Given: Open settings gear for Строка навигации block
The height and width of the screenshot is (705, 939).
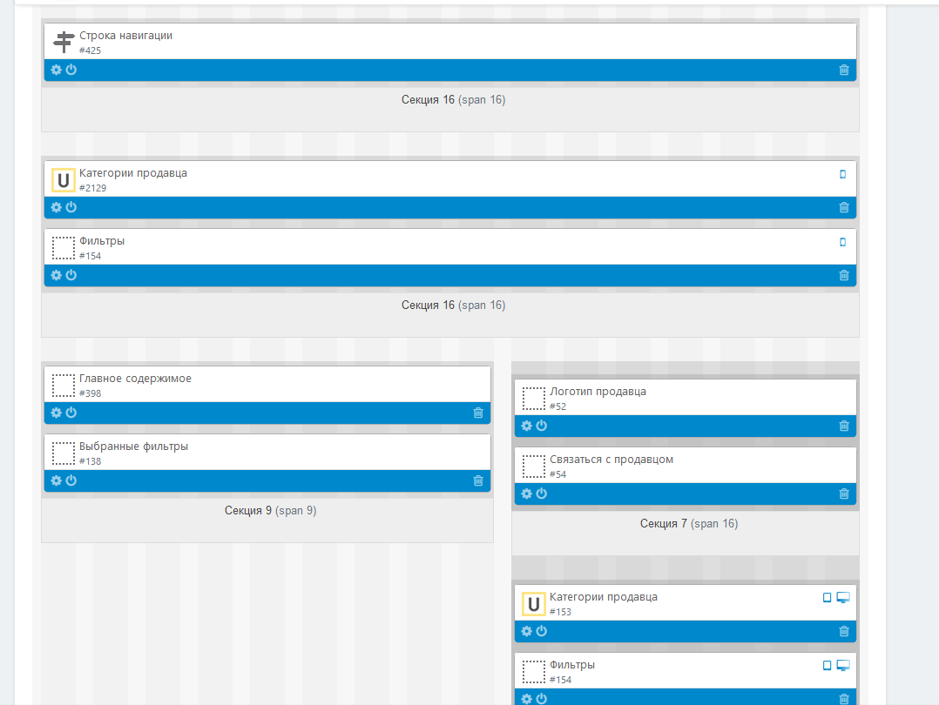Looking at the screenshot, I should (x=57, y=70).
